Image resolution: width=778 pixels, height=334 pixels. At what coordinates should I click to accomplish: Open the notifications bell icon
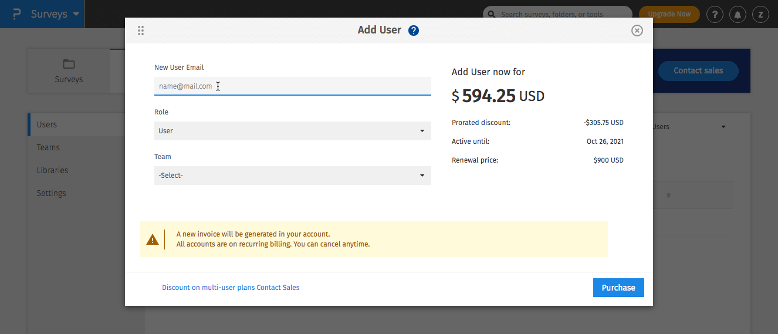[x=737, y=15]
